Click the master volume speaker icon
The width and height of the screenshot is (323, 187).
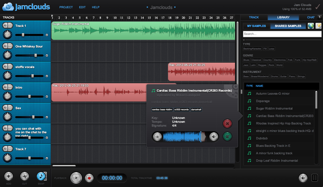click(x=303, y=178)
